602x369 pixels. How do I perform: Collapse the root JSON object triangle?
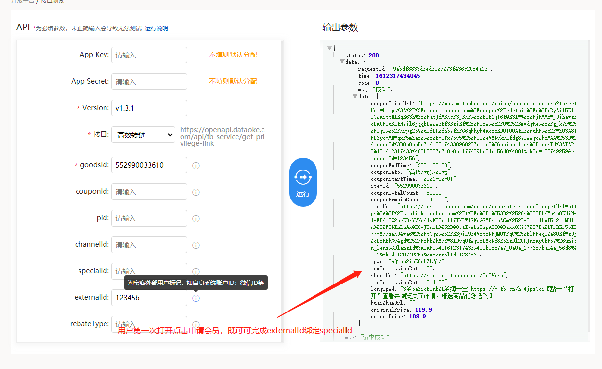click(330, 48)
